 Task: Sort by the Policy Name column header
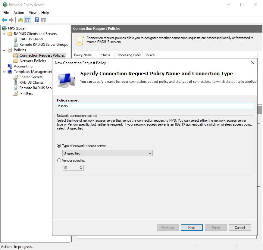[x=86, y=55]
